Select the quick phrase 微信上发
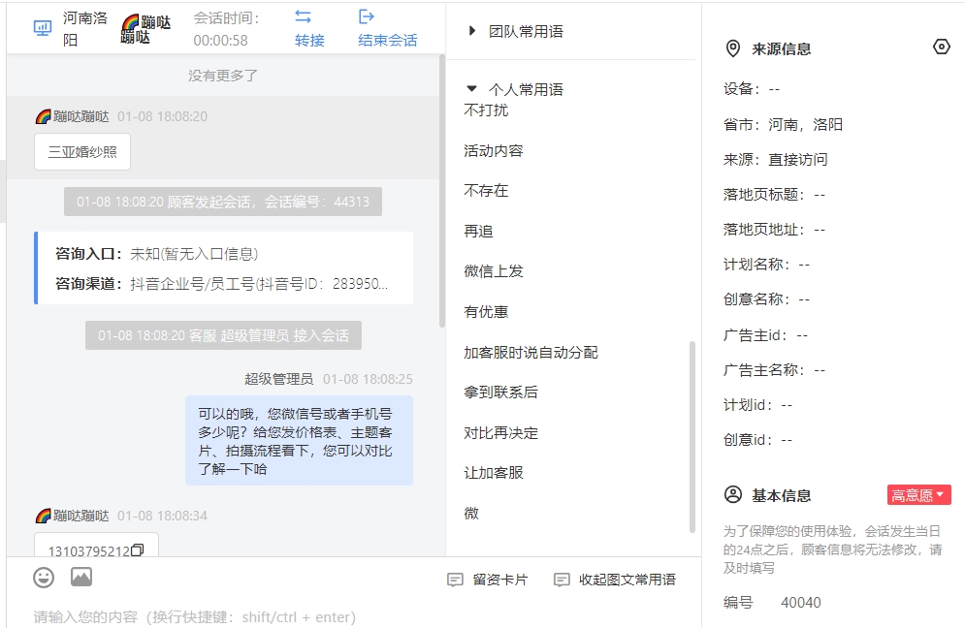Image resolution: width=965 pixels, height=628 pixels. (x=494, y=271)
